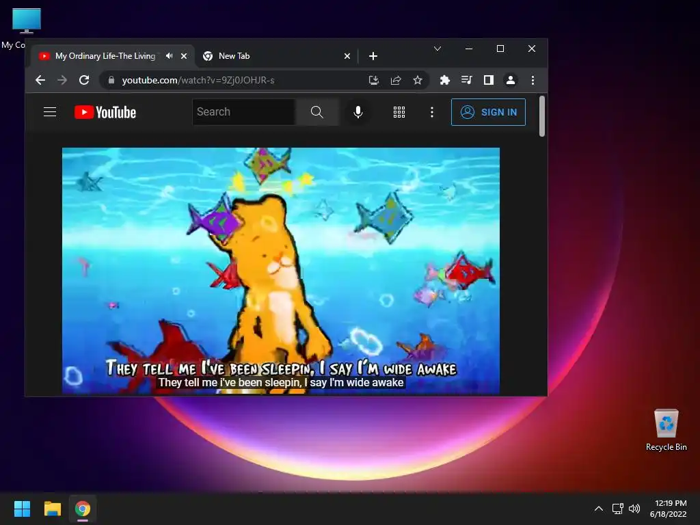Click the Chrome taskbar icon

(83, 509)
